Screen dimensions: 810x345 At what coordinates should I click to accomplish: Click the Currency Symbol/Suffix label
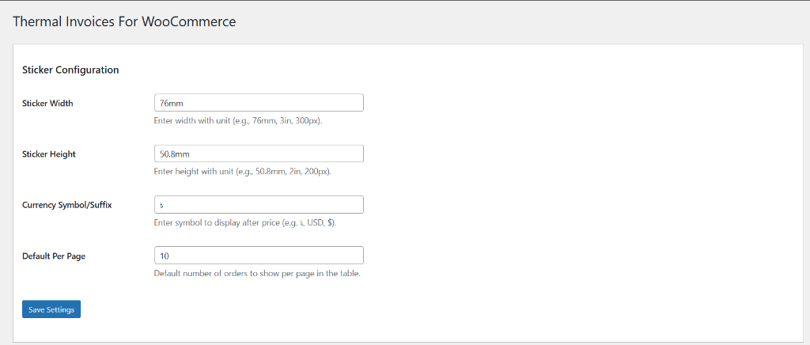point(67,205)
